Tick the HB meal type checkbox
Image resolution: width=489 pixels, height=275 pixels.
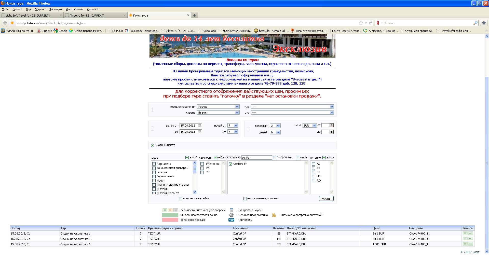click(x=313, y=176)
